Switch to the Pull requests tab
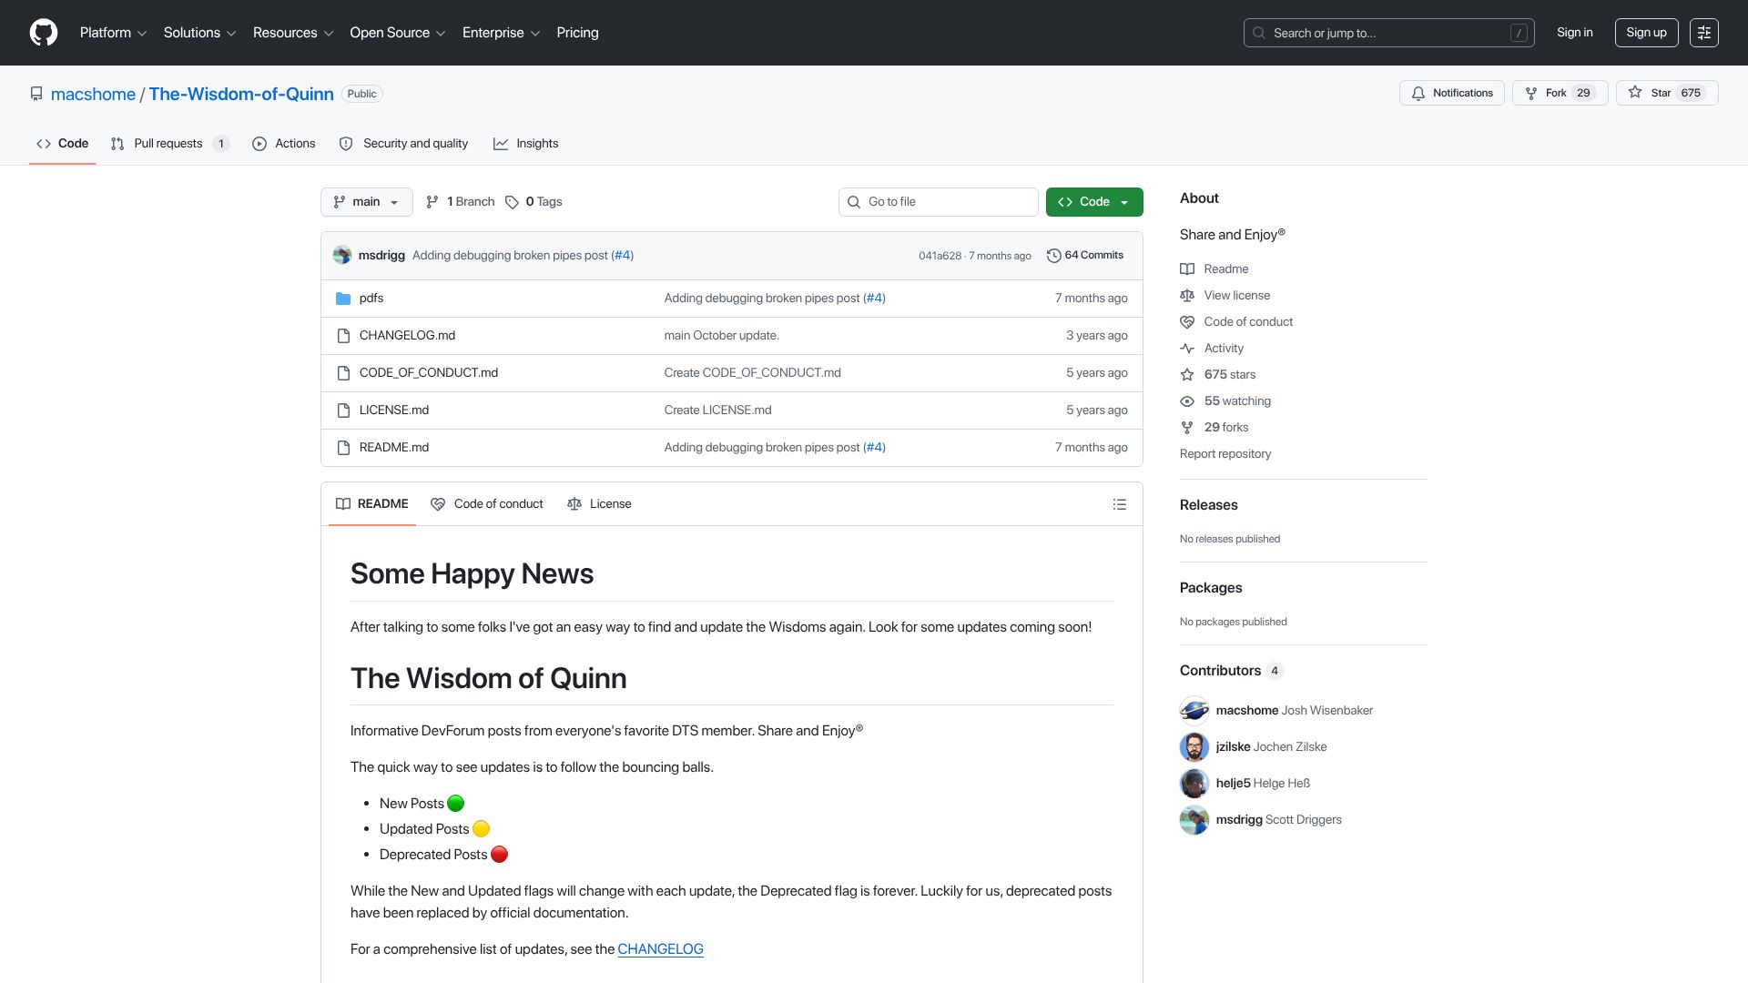 (x=170, y=144)
